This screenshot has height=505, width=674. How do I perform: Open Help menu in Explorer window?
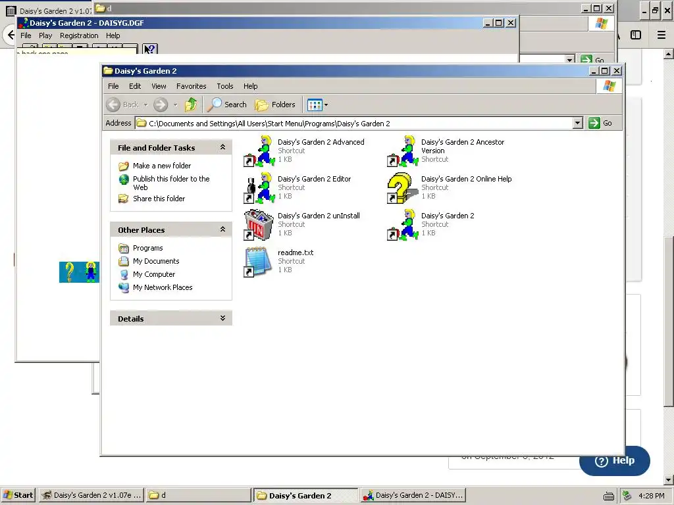coord(250,86)
